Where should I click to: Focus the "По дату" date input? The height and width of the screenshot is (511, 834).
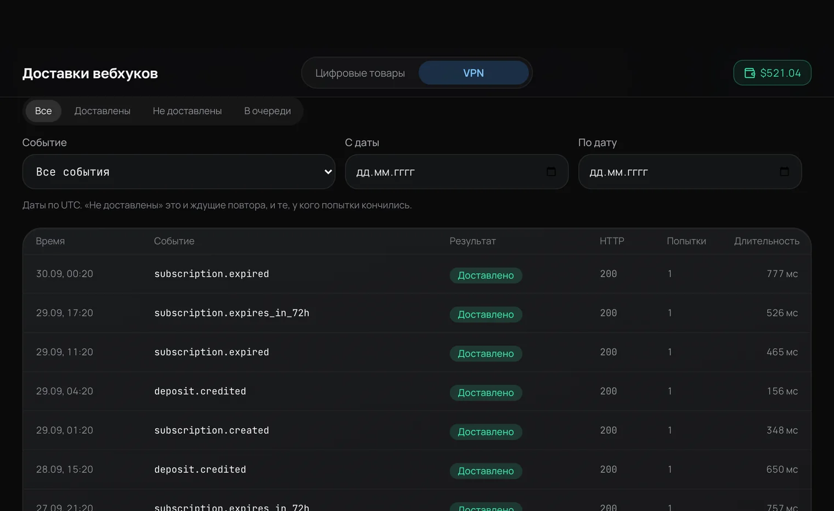690,172
